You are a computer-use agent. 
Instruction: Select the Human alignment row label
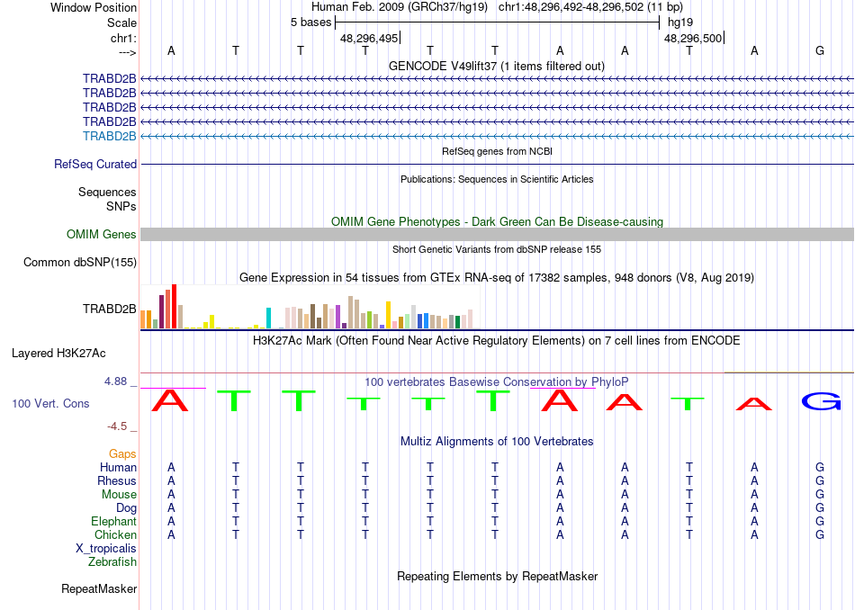click(x=118, y=467)
